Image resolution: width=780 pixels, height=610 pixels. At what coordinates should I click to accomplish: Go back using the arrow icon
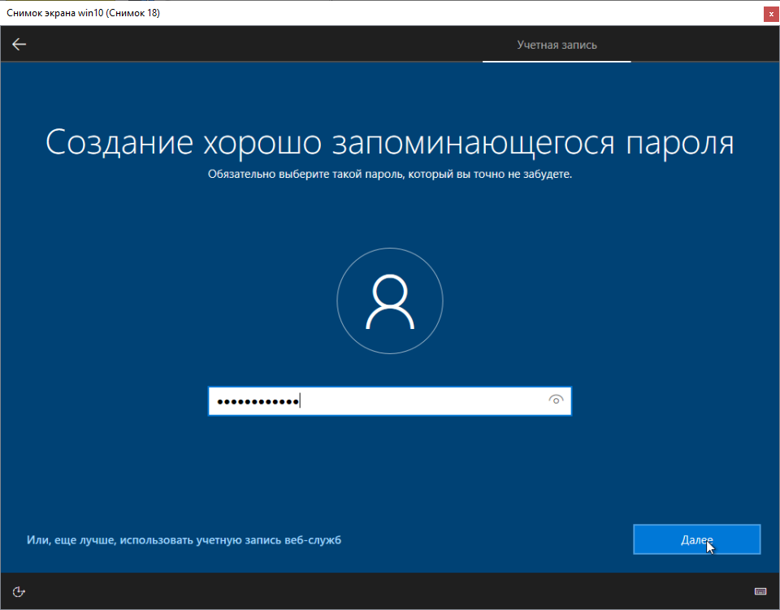click(19, 44)
